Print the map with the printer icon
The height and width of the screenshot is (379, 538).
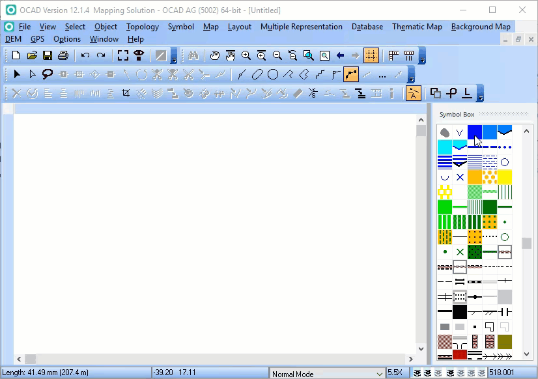point(63,55)
